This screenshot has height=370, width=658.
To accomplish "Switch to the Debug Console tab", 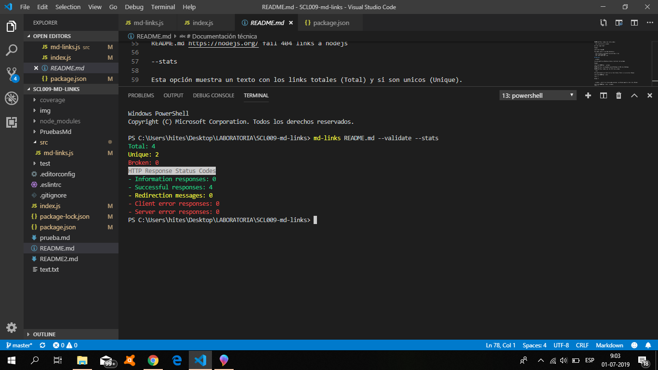I will point(213,95).
